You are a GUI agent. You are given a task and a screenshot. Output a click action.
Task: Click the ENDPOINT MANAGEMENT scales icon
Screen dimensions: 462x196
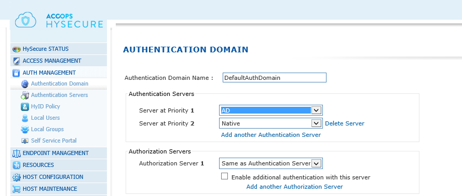[x=17, y=153]
